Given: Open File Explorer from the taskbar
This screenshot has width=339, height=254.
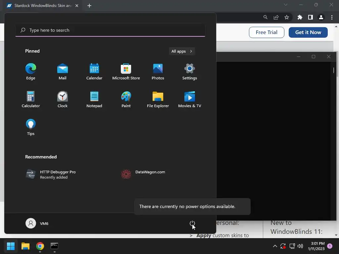Looking at the screenshot, I should coord(25,246).
